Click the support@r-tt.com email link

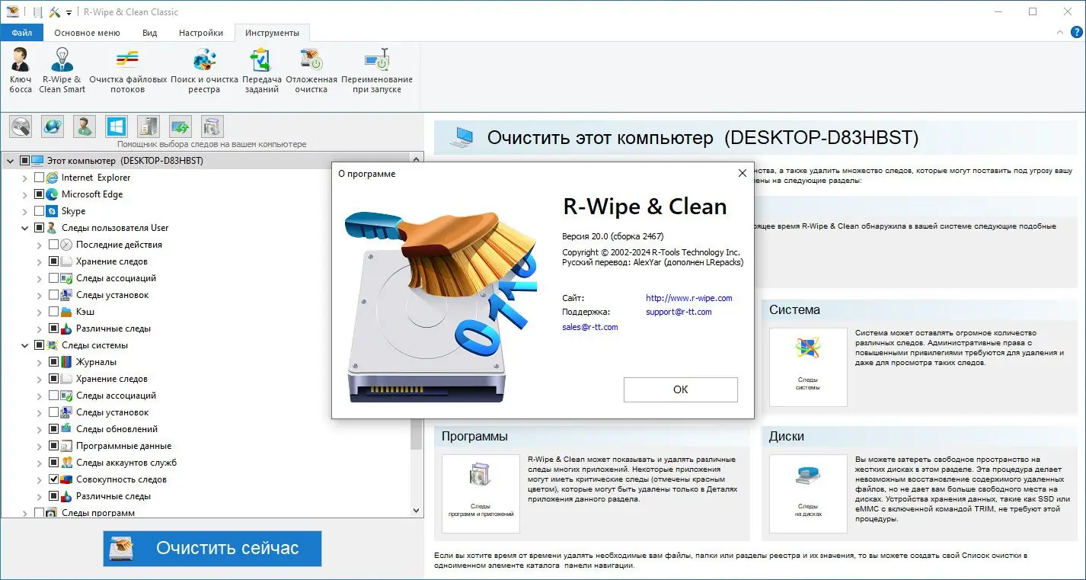pos(679,312)
